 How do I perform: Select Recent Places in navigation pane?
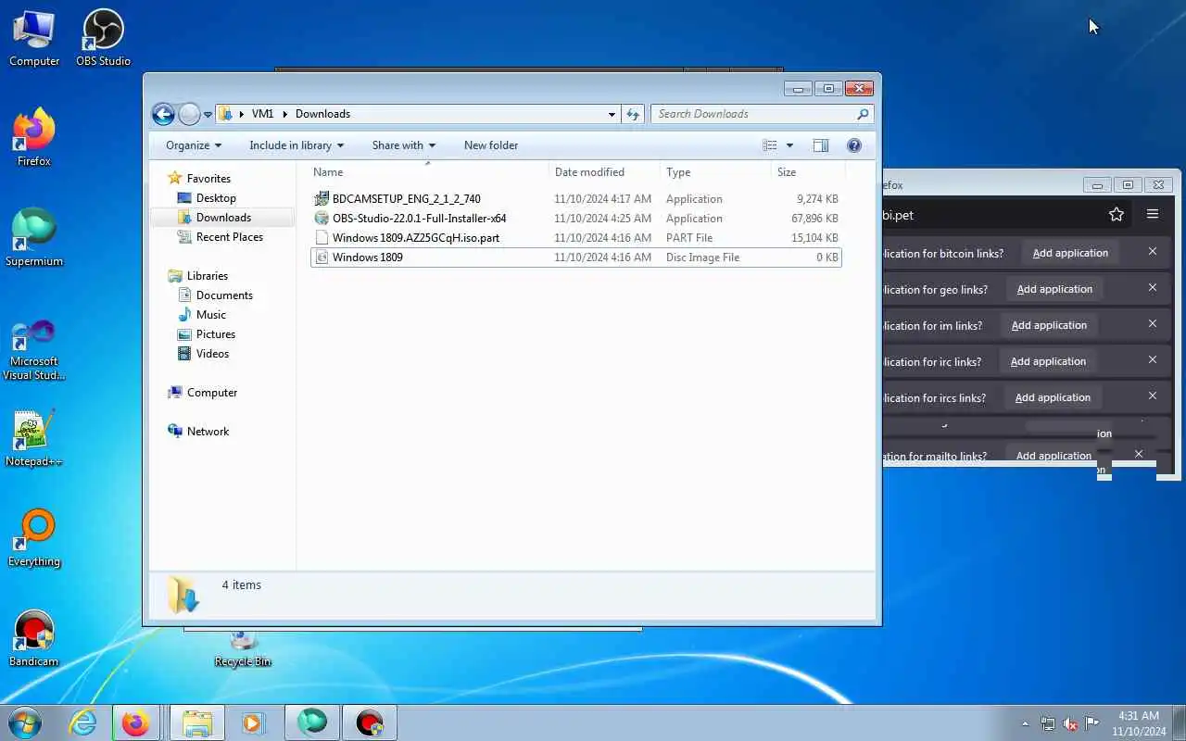coord(229,237)
